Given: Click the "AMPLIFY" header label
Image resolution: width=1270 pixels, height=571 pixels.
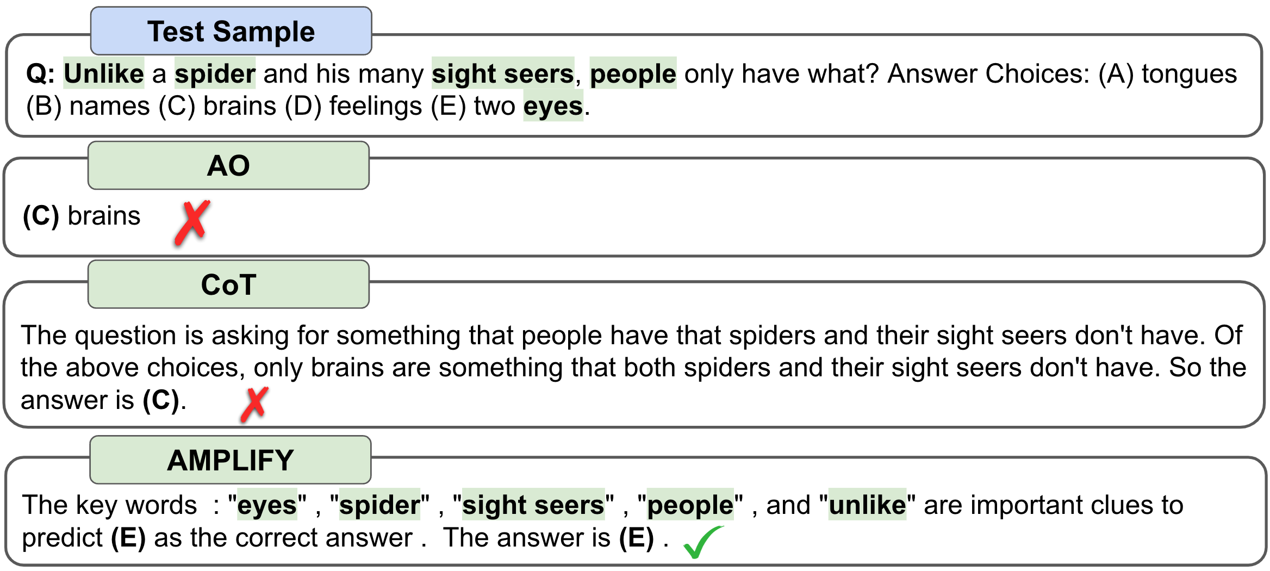Looking at the screenshot, I should pos(231,461).
